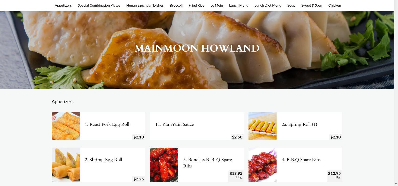Jump to Chicken section
The image size is (398, 186).
click(334, 5)
